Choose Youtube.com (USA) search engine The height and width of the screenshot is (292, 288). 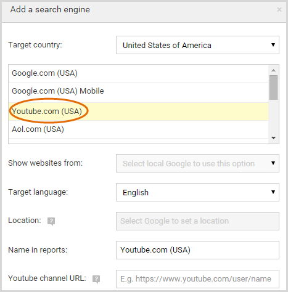138,112
